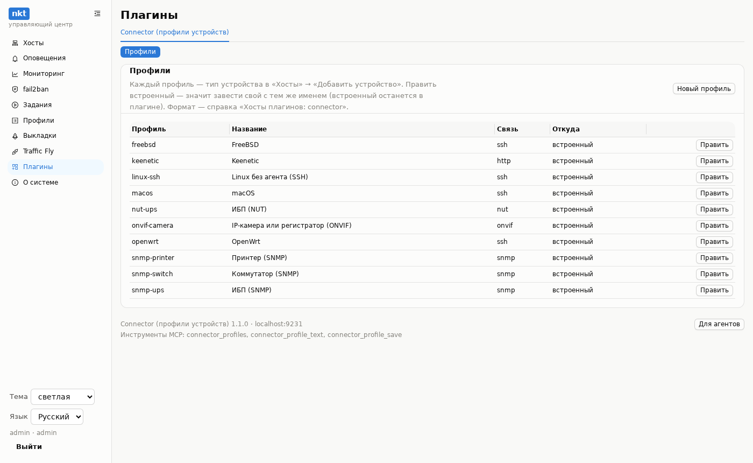This screenshot has width=753, height=463.
Task: Collapse the sidebar using the toggle icon
Action: click(x=97, y=13)
